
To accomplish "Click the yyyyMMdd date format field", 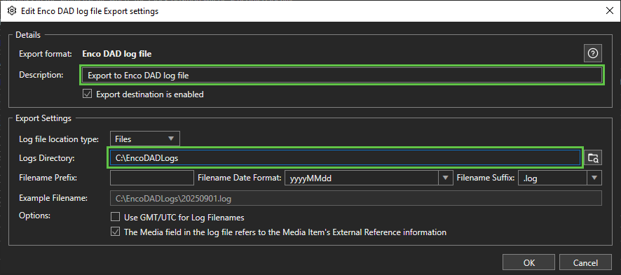I will tap(362, 178).
